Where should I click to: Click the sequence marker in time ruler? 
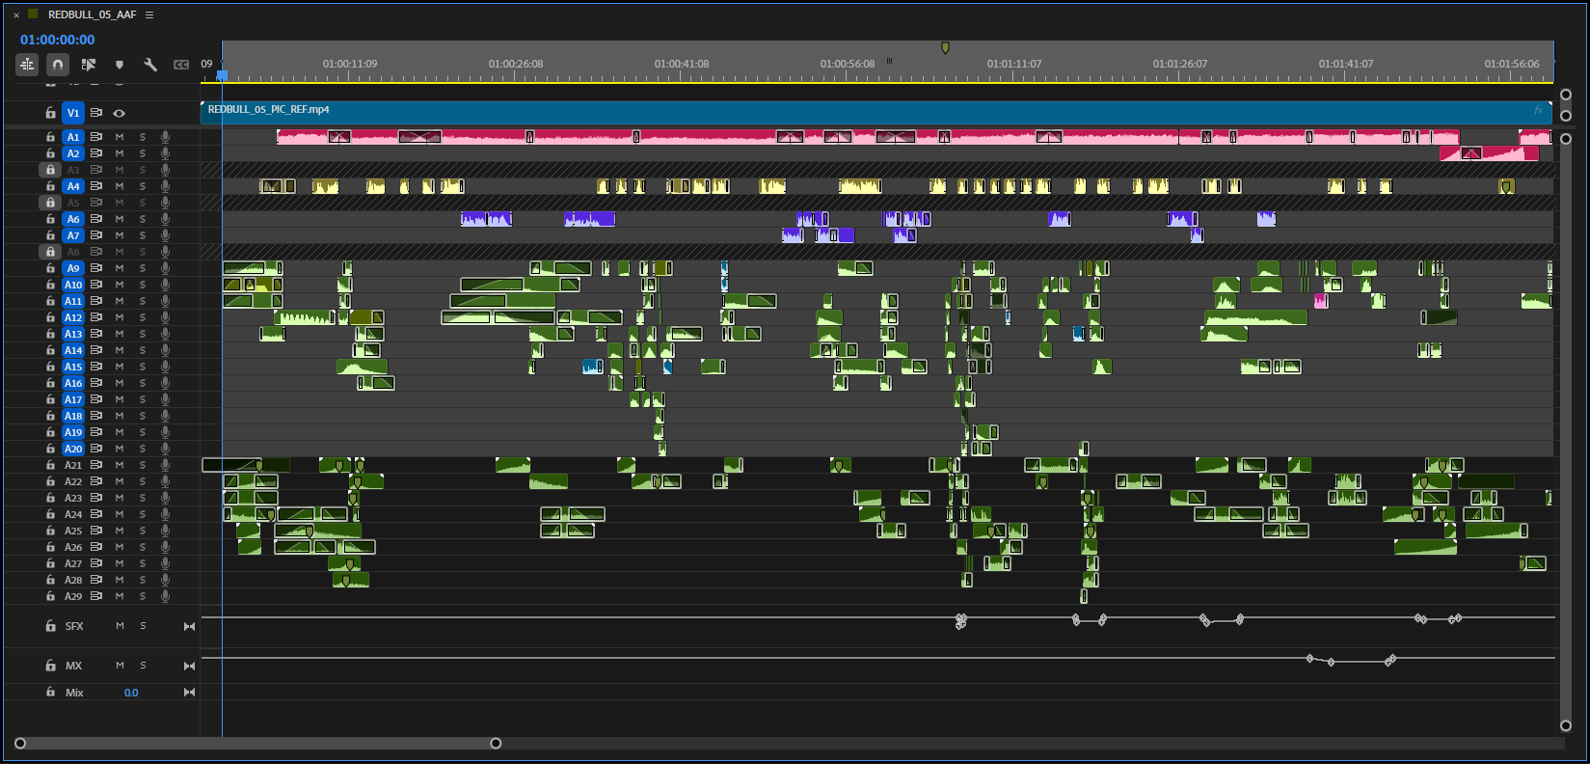pos(945,47)
